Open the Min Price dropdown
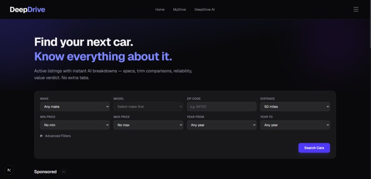The height and width of the screenshot is (179, 371). [75, 125]
